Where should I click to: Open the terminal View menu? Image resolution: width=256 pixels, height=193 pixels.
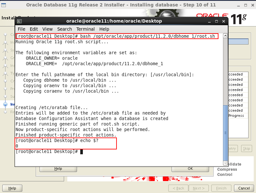[x=48, y=29]
